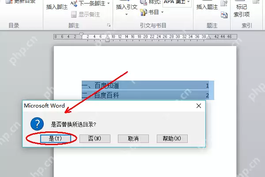This screenshot has width=265, height=177.
Task: Click the 索引 group label
Action: [x=246, y=25]
